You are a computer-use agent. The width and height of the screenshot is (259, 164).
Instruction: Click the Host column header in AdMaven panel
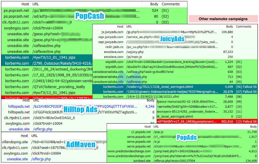click(24, 136)
